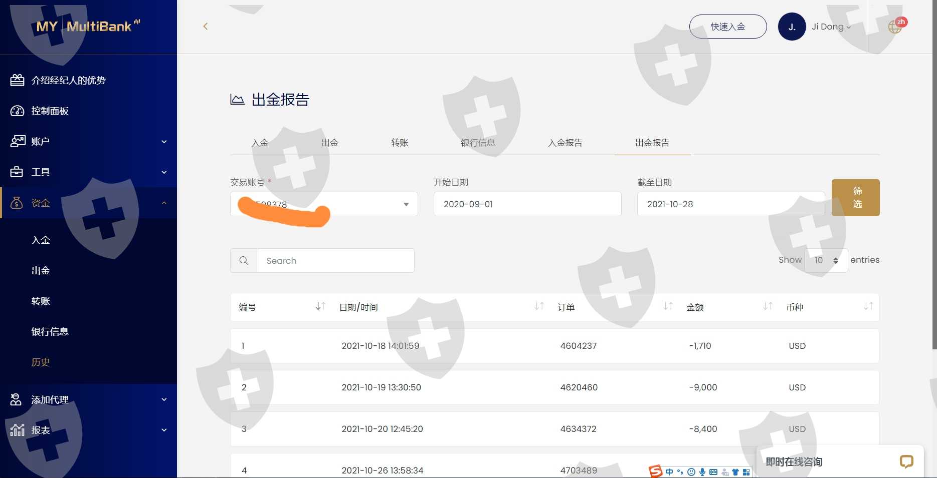This screenshot has height=478, width=937.
Task: Open the live chat bubble icon
Action: [x=906, y=461]
